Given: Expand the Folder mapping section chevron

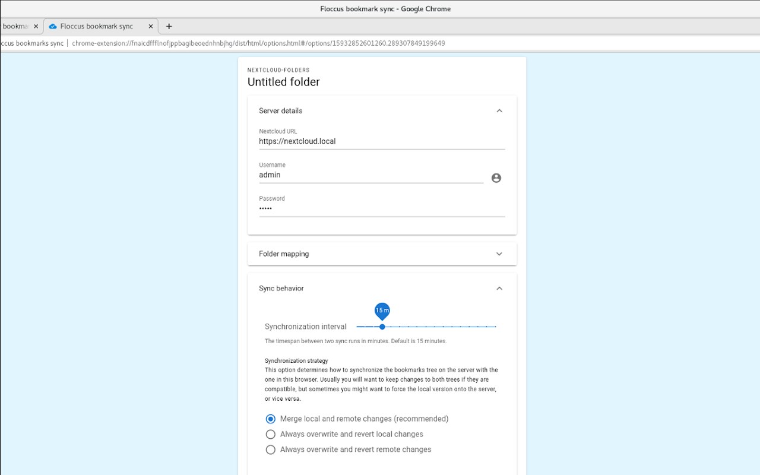Looking at the screenshot, I should 499,254.
